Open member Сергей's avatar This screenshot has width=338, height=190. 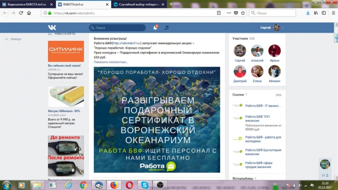[240, 51]
